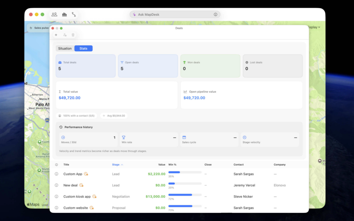Click contact 'Jeremy Vercel'
354x221 pixels.
(x=244, y=185)
